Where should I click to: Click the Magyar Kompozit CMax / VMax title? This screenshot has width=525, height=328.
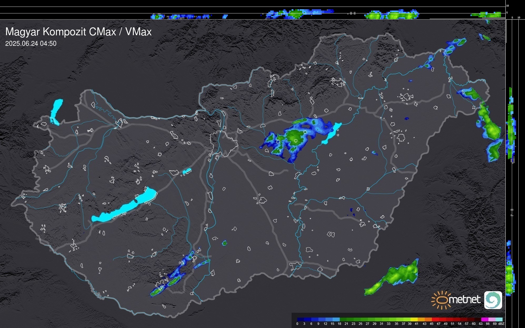78,32
